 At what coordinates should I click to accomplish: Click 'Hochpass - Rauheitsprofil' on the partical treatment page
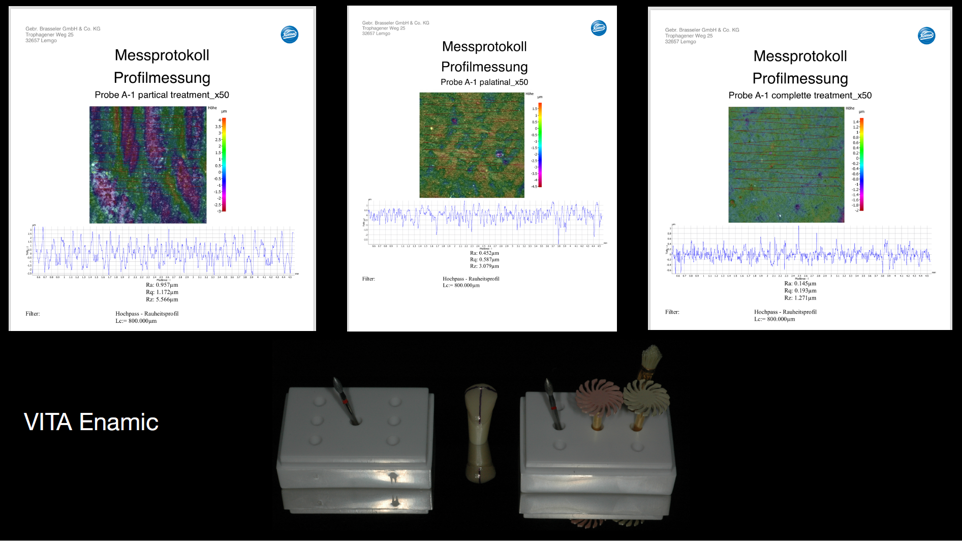coord(147,314)
